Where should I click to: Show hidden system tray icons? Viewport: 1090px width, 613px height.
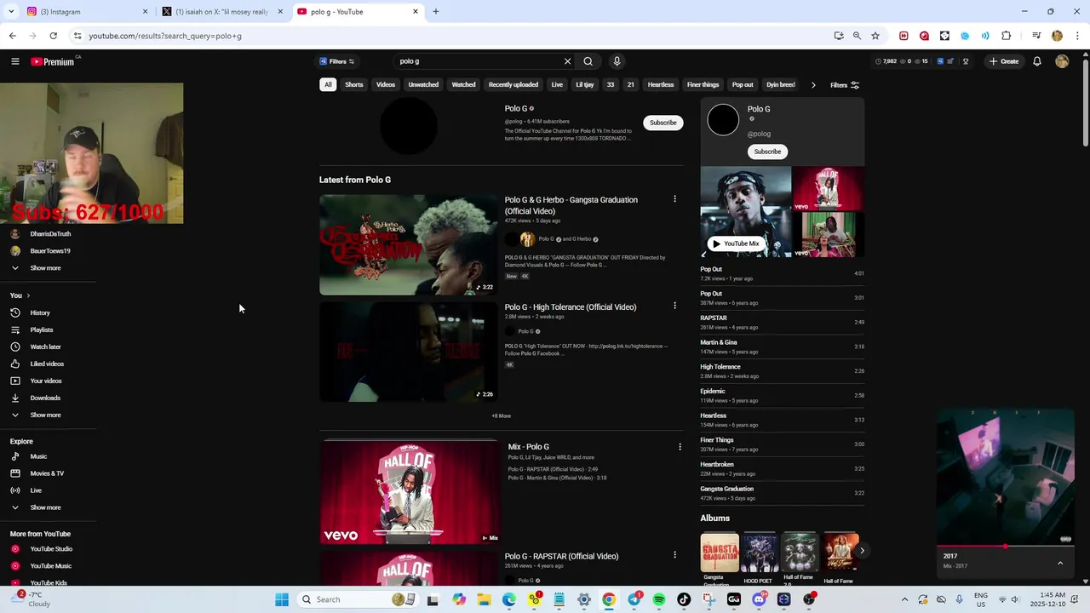point(904,599)
